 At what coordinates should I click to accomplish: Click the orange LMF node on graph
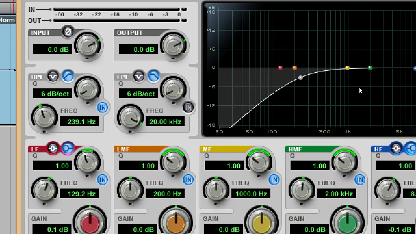(x=295, y=68)
